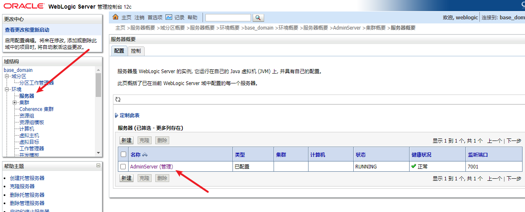Switch to the 控制 tab
This screenshot has height=212, width=525.
[136, 51]
